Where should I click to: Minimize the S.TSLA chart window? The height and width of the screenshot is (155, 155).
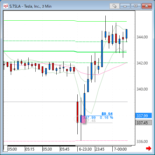click(125, 6)
